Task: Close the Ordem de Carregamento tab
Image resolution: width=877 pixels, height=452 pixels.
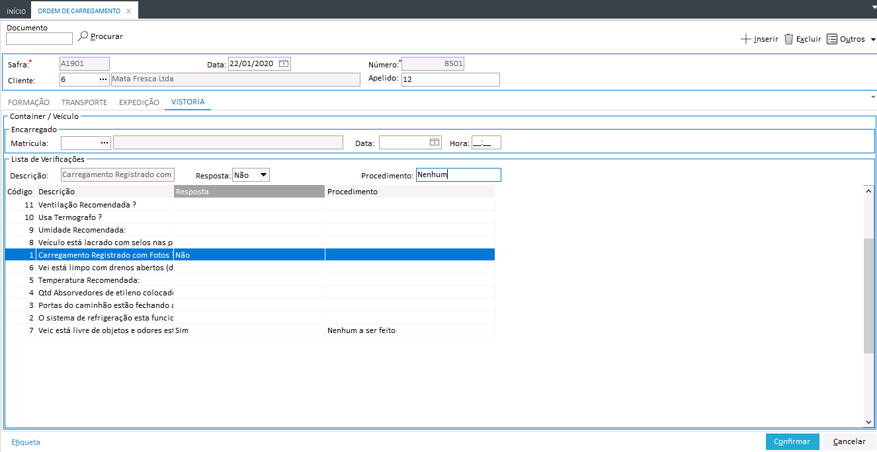Action: tap(128, 11)
